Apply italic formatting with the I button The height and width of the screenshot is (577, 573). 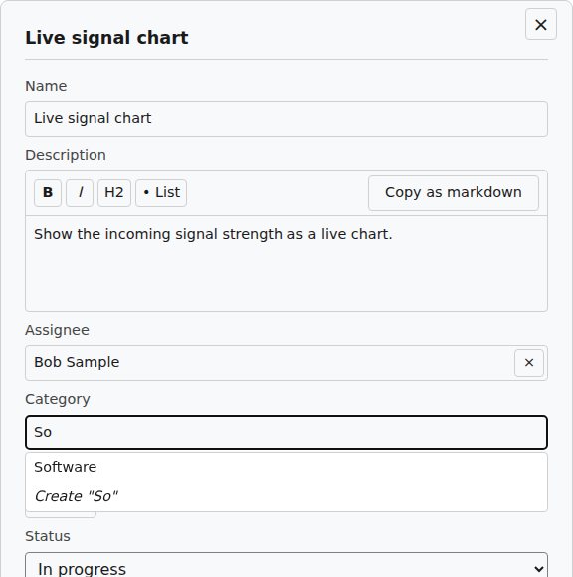[x=80, y=193]
